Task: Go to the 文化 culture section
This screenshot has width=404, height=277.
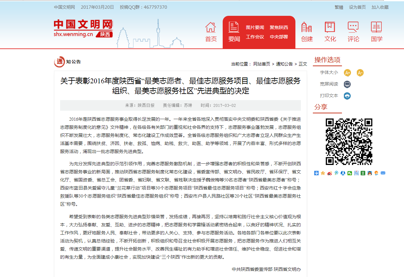Action: click(x=330, y=32)
